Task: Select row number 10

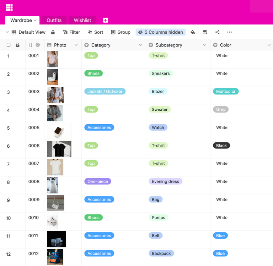Action: click(x=9, y=218)
